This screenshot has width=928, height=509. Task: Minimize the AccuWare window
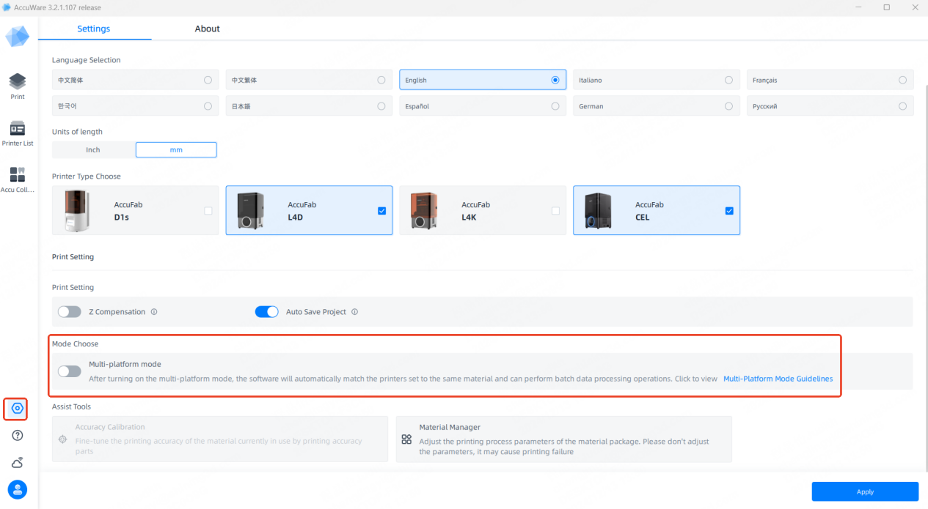click(x=860, y=7)
